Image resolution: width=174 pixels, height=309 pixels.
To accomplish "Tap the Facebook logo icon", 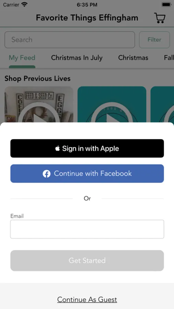I will pyautogui.click(x=47, y=174).
